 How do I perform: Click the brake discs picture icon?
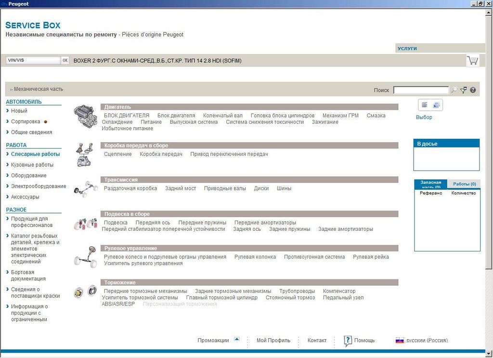[x=85, y=291]
